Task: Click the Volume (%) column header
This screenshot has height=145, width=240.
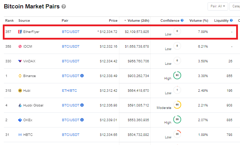Action: (199, 21)
